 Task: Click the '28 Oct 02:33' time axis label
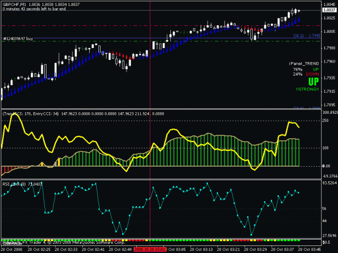pyautogui.click(x=66, y=250)
